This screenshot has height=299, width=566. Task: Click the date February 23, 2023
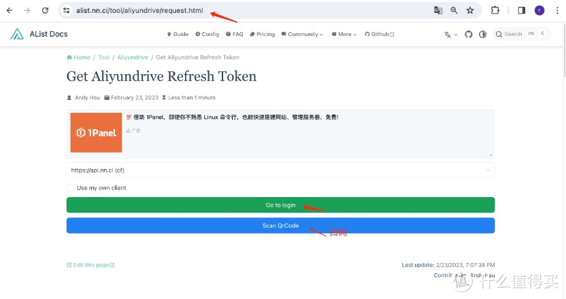pyautogui.click(x=135, y=98)
